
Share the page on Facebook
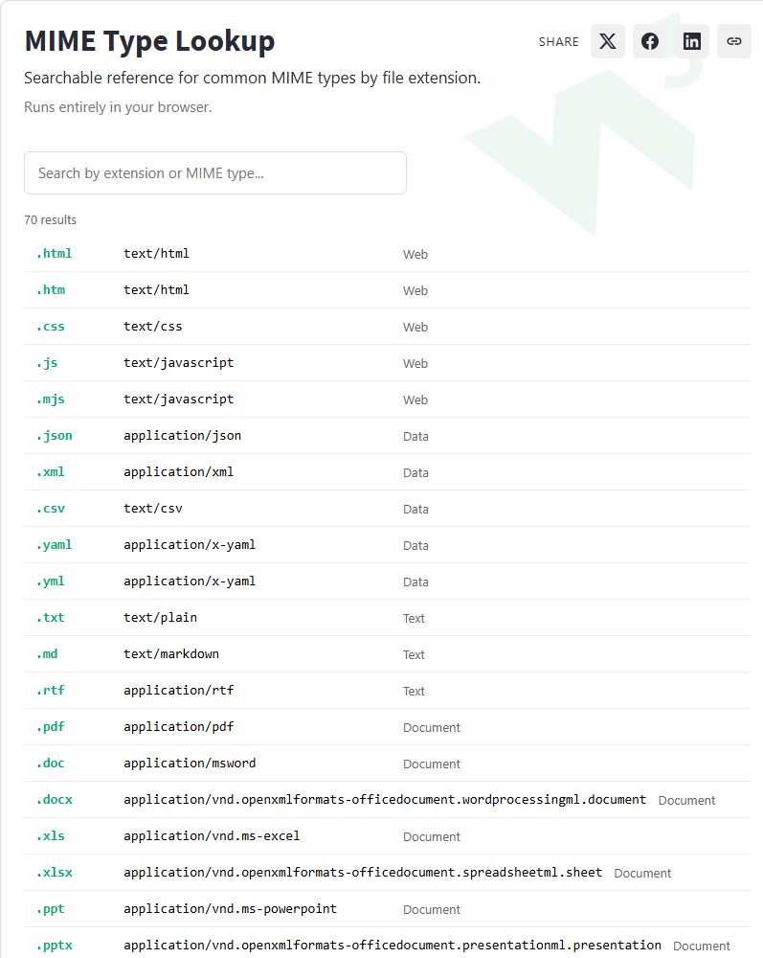coord(649,41)
